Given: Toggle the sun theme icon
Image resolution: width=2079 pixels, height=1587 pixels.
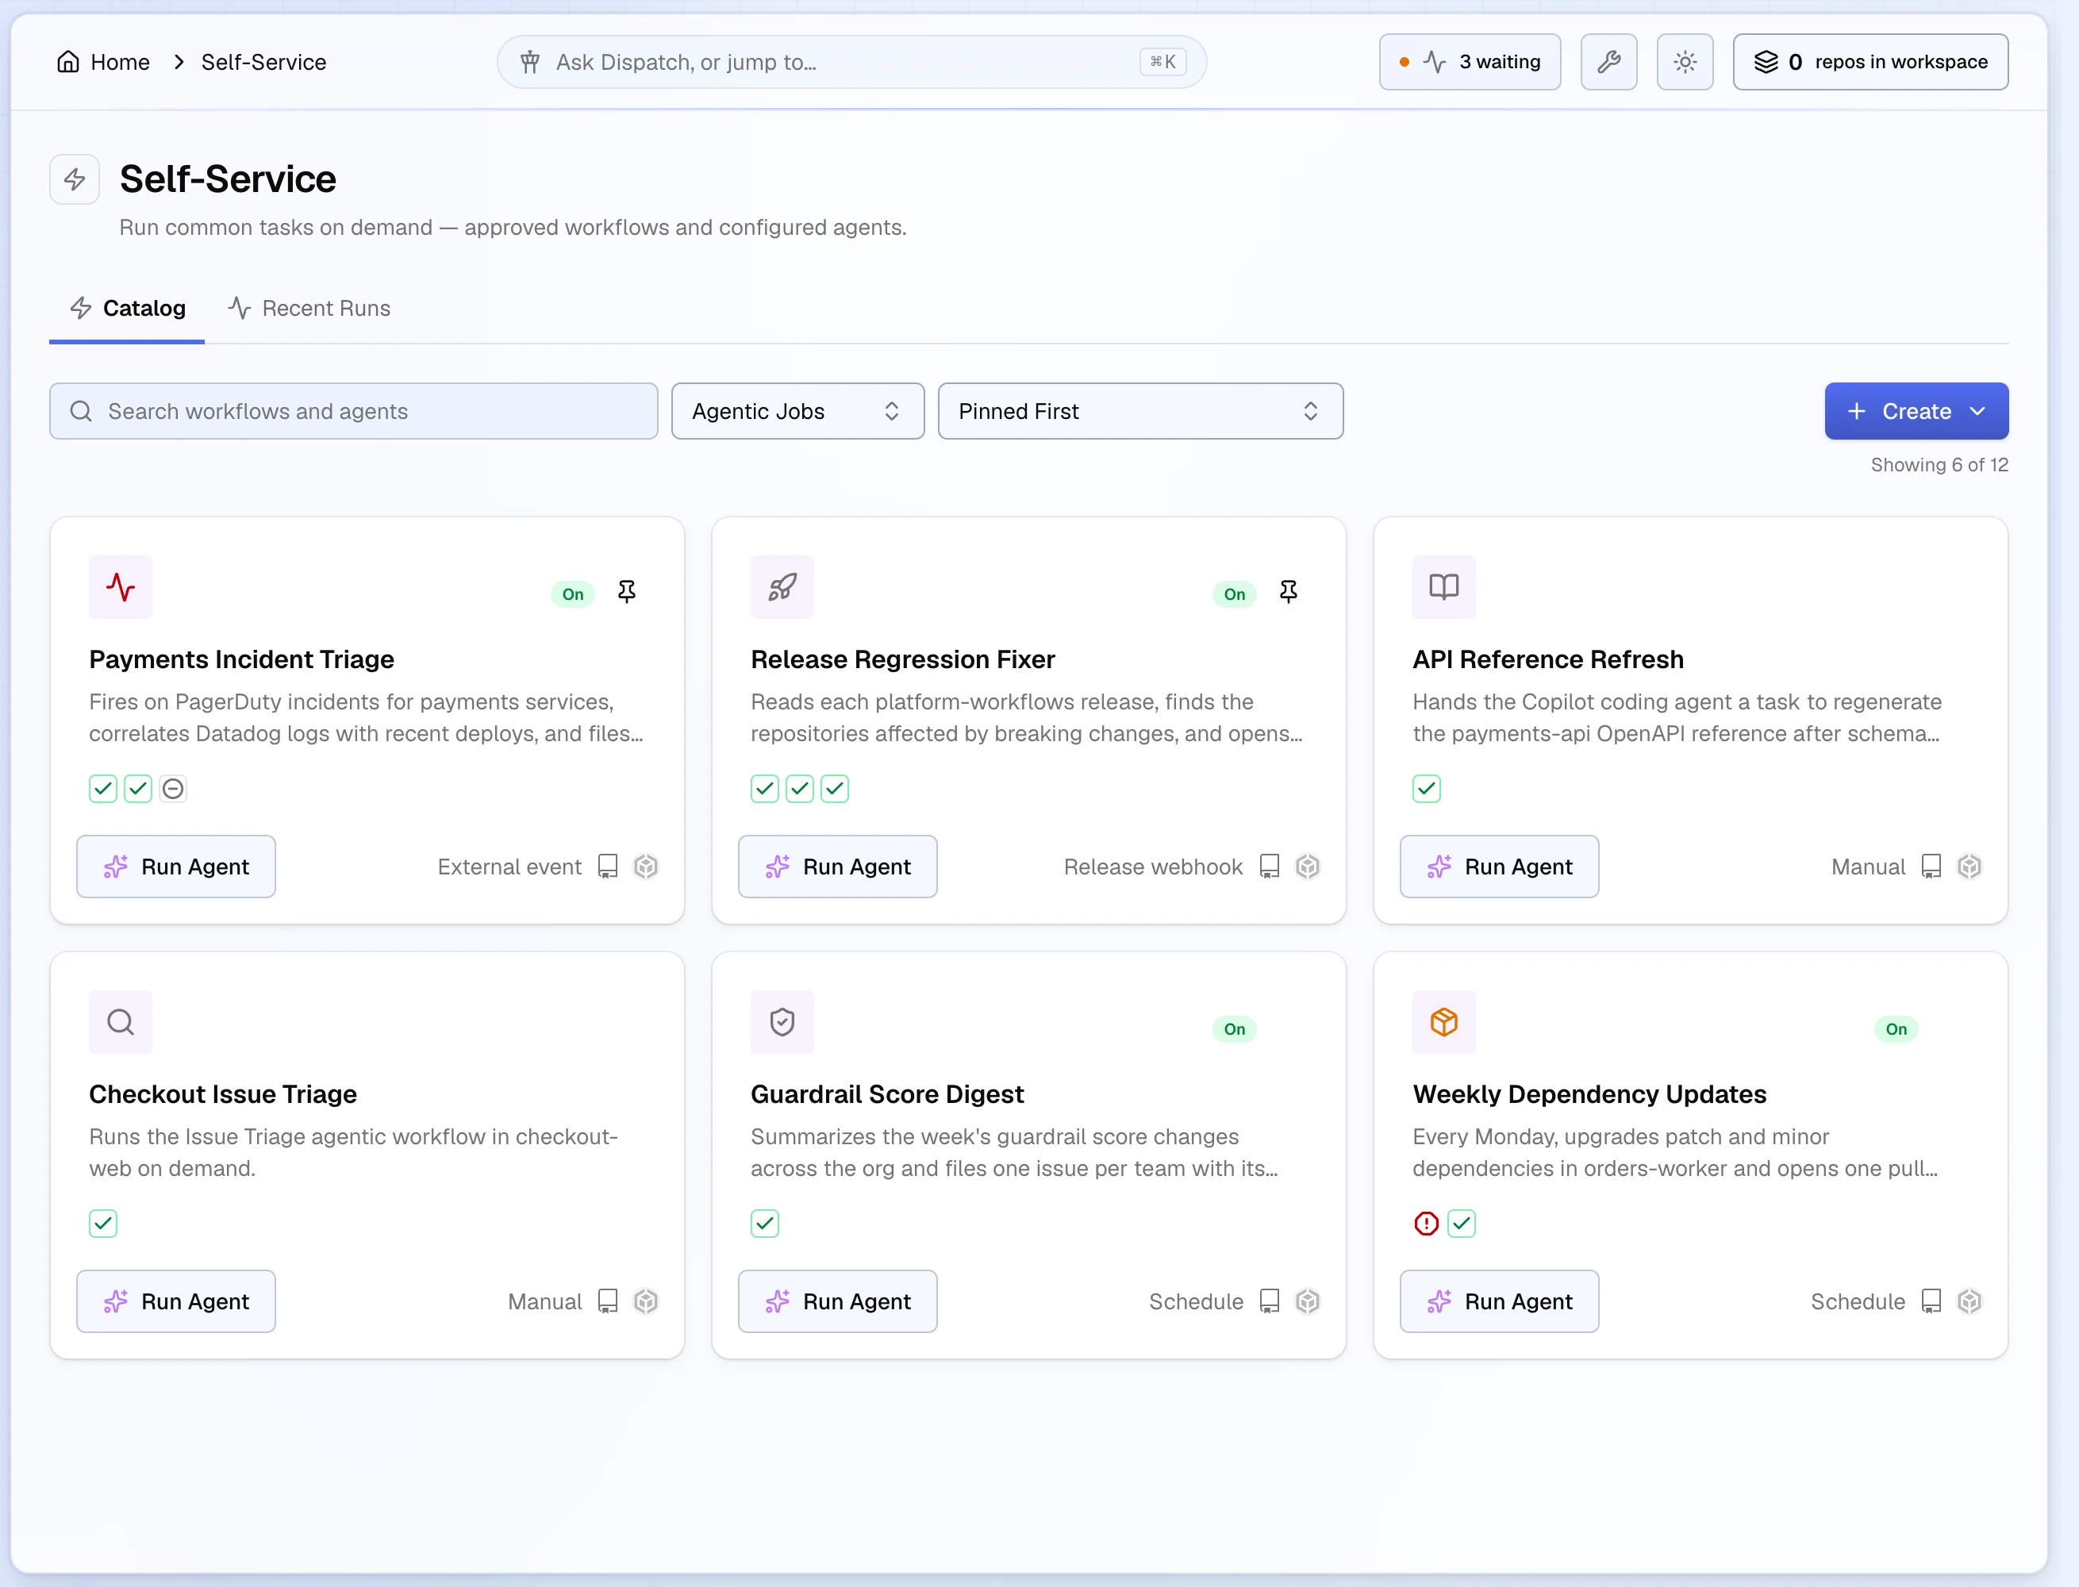Looking at the screenshot, I should 1684,63.
